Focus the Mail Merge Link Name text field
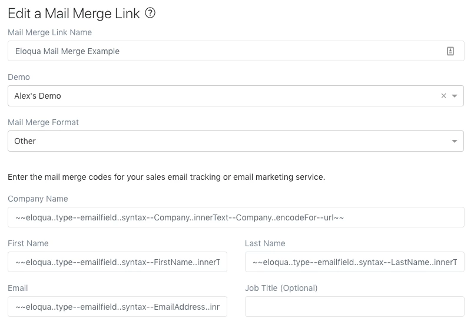Image resolution: width=474 pixels, height=325 pixels. click(224, 51)
